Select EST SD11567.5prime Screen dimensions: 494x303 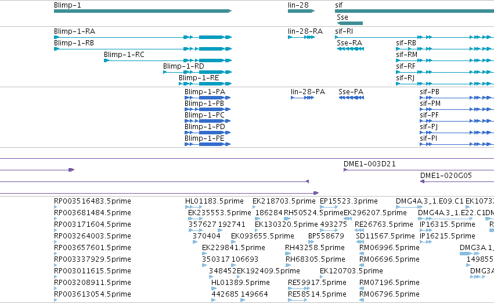click(x=385, y=236)
